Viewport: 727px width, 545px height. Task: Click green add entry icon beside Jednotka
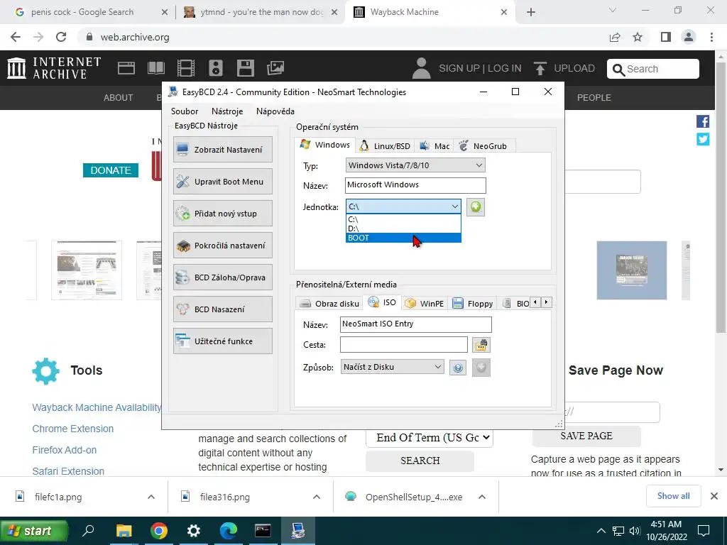475,207
